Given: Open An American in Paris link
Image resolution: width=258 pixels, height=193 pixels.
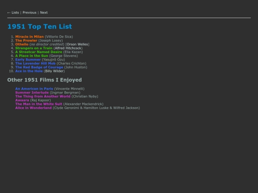Looking at the screenshot, I should tap(34, 89).
